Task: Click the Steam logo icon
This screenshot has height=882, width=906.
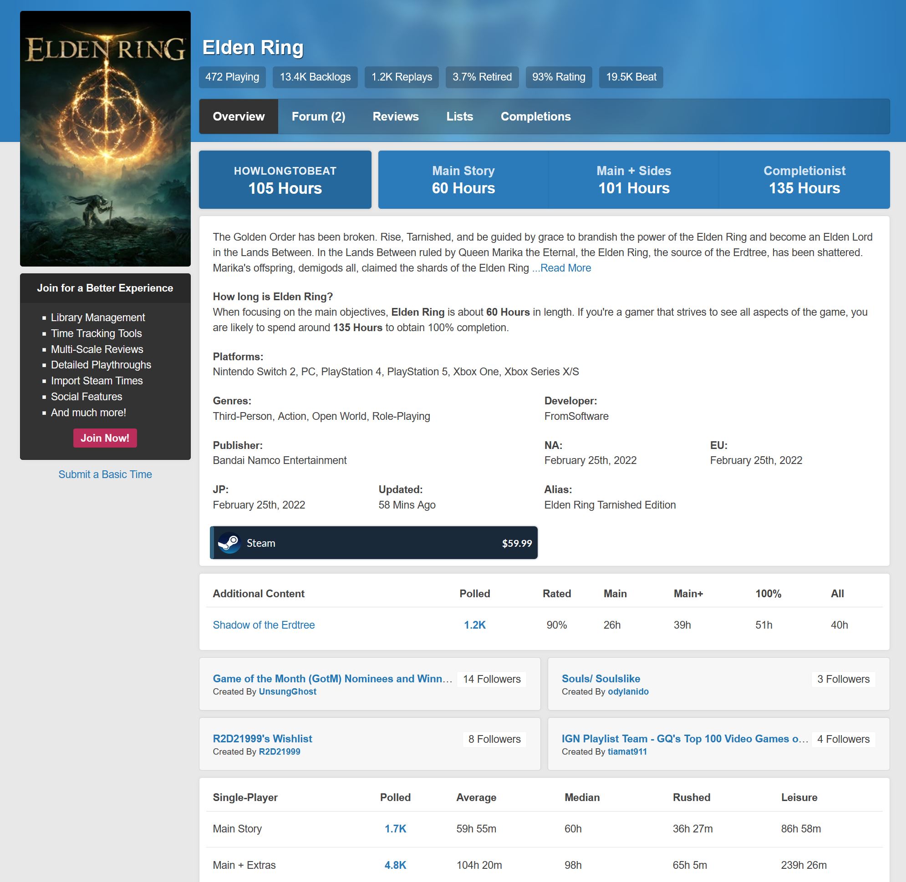Action: [x=229, y=543]
